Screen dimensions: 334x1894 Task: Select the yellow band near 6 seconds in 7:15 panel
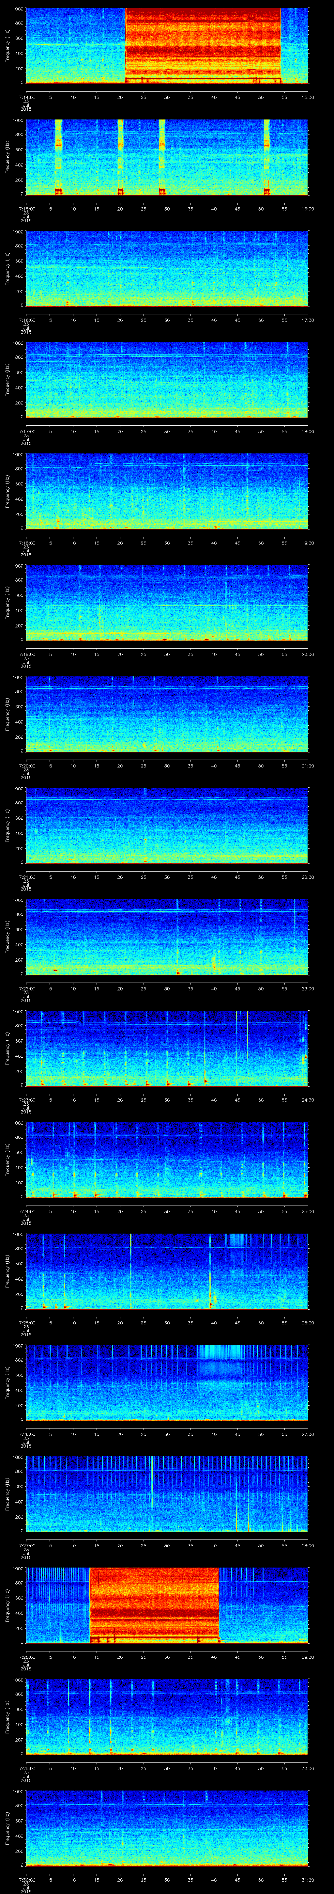tap(58, 157)
